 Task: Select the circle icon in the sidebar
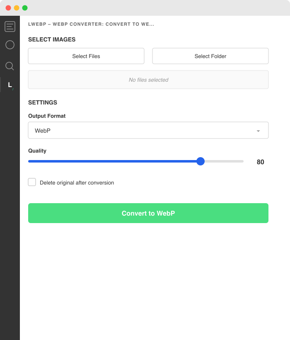[x=10, y=45]
